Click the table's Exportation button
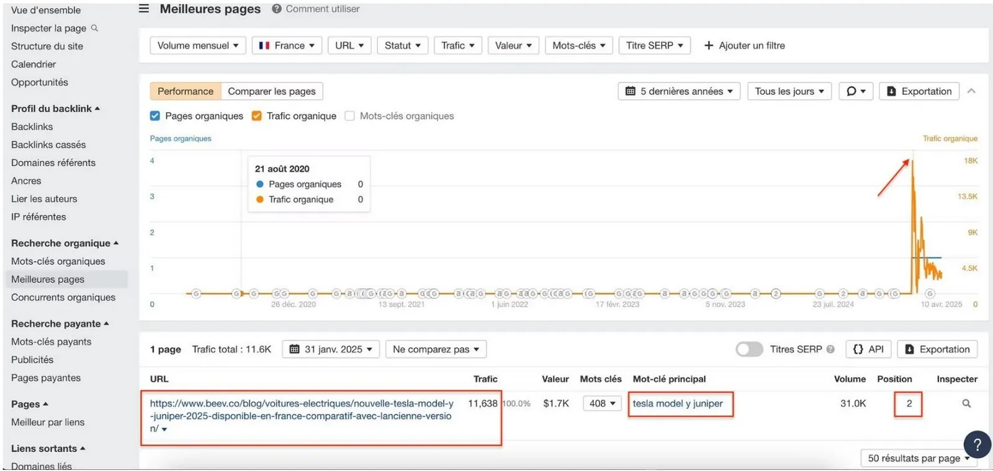 tap(937, 350)
